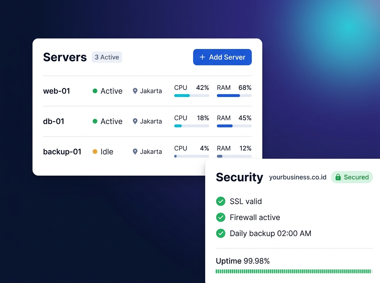Click orange Idle status dot for backup-01
The image size is (380, 283).
click(95, 152)
